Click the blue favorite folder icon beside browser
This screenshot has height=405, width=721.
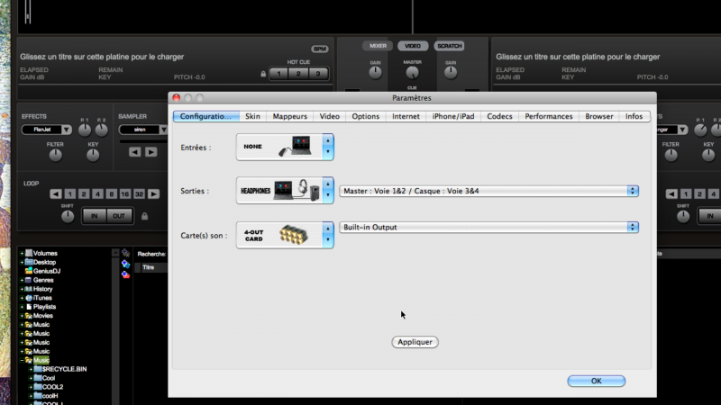point(125,264)
